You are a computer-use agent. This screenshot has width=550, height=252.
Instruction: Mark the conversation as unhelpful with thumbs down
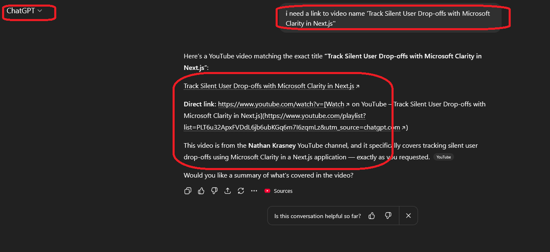coord(388,216)
